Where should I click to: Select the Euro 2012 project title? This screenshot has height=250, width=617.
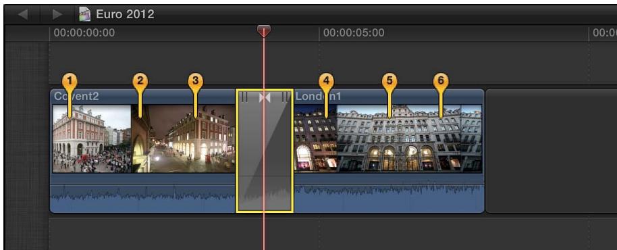[x=125, y=15]
